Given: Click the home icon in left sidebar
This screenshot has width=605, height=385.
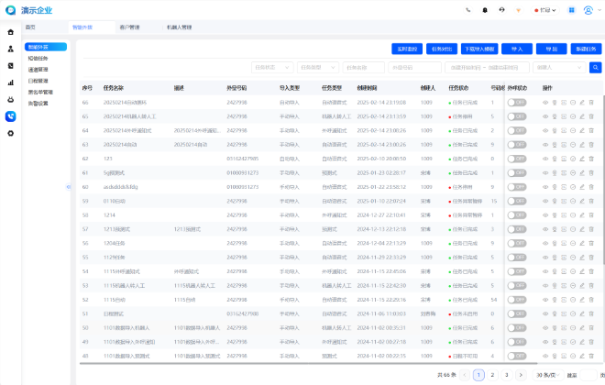Looking at the screenshot, I should (x=10, y=32).
